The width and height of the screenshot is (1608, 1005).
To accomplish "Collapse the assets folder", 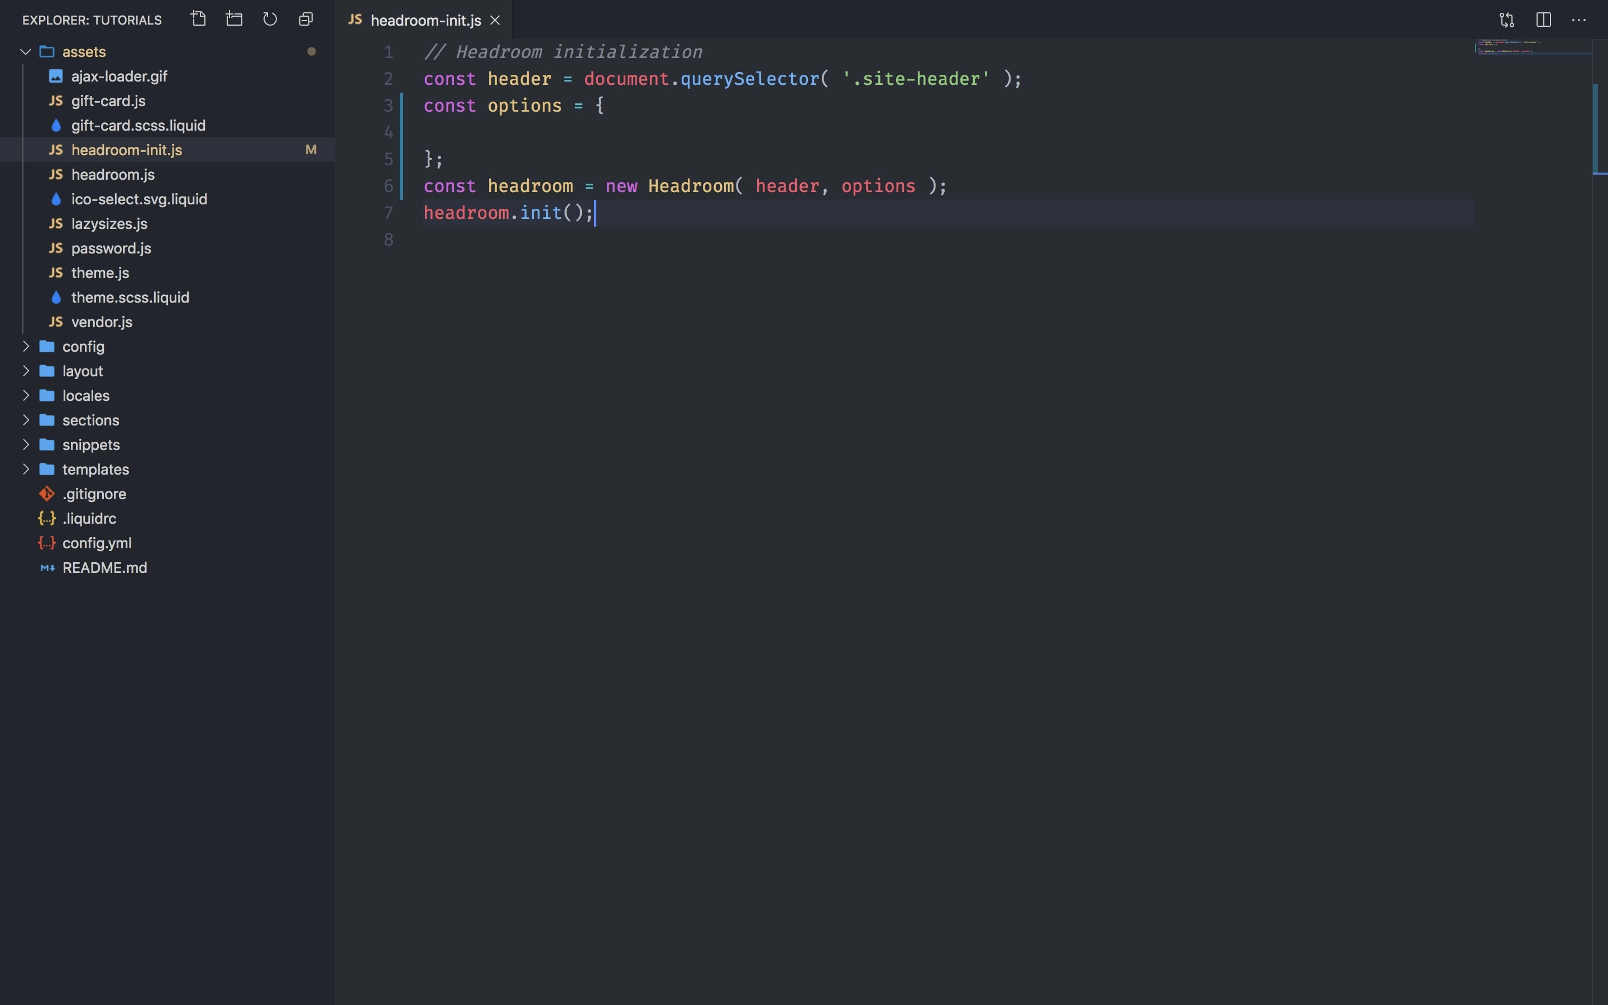I will click(26, 51).
